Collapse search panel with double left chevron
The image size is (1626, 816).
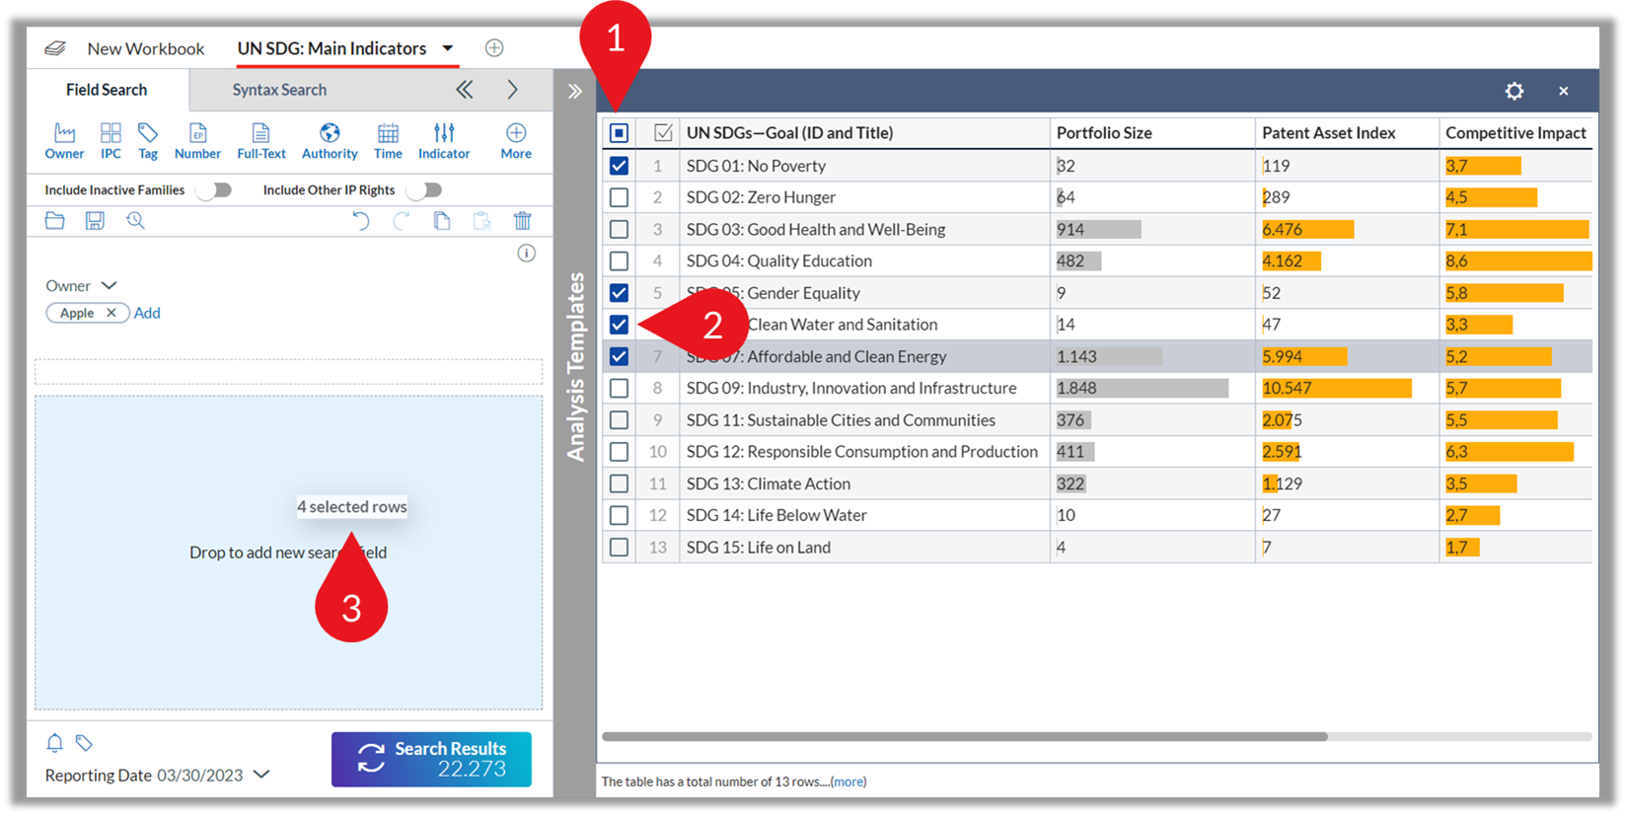[x=464, y=90]
